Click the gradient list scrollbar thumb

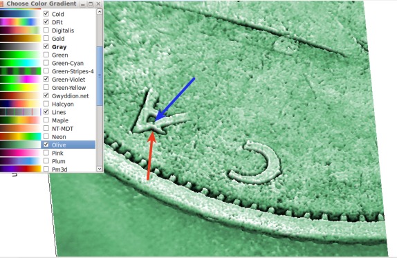100,75
